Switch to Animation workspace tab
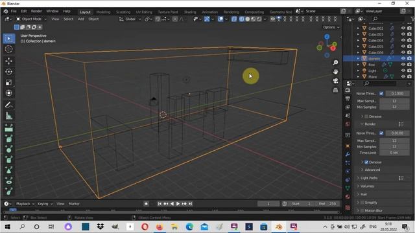Image resolution: width=415 pixels, height=233 pixels. 209,12
